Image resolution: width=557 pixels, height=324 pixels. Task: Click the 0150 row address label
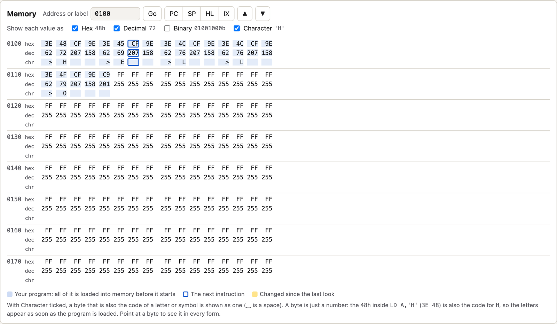tap(14, 199)
